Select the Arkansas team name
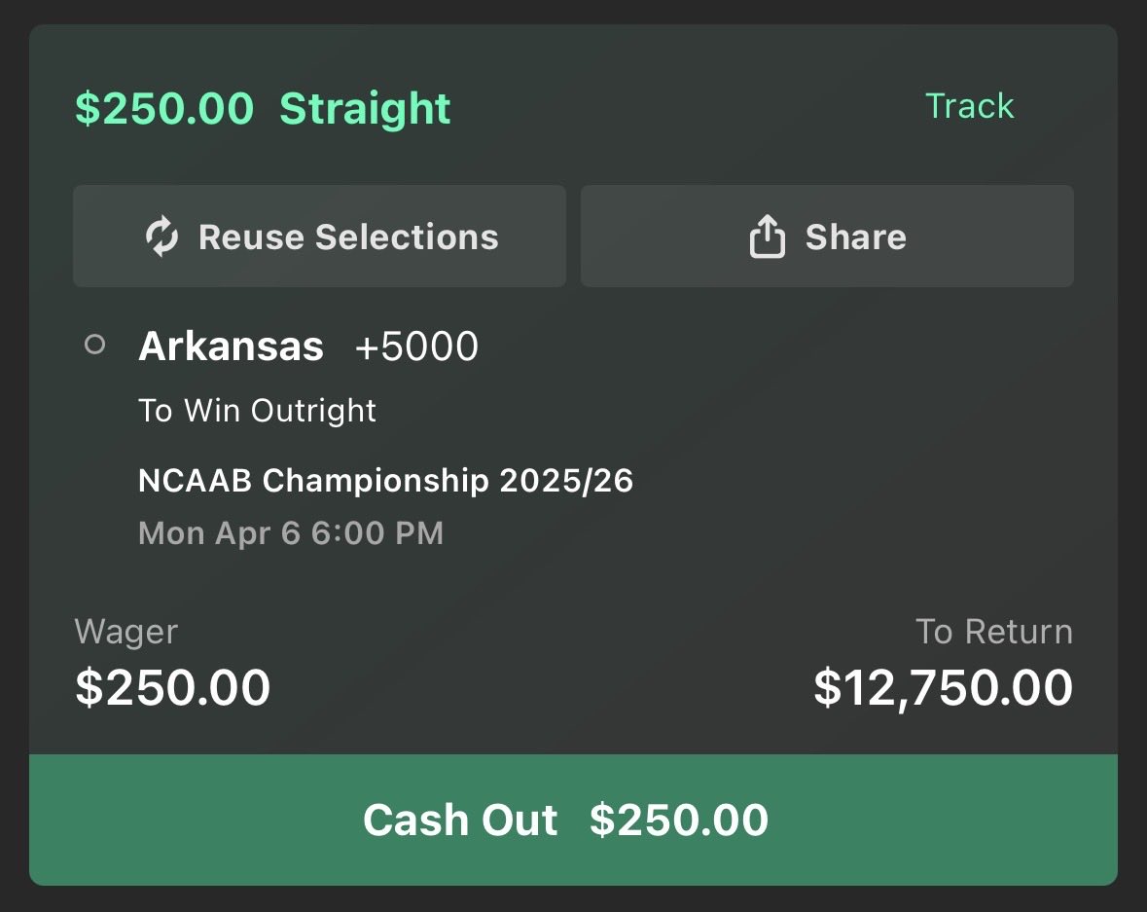The image size is (1147, 912). pyautogui.click(x=232, y=346)
